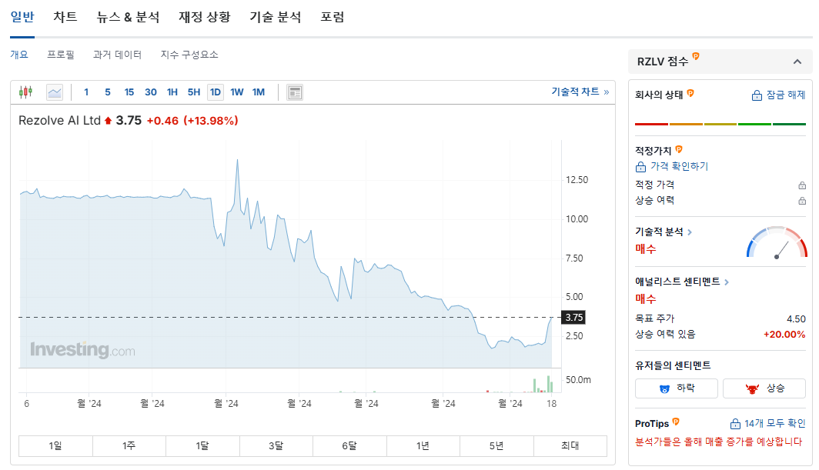
Task: Select the 1D chart interval
Action: click(216, 92)
